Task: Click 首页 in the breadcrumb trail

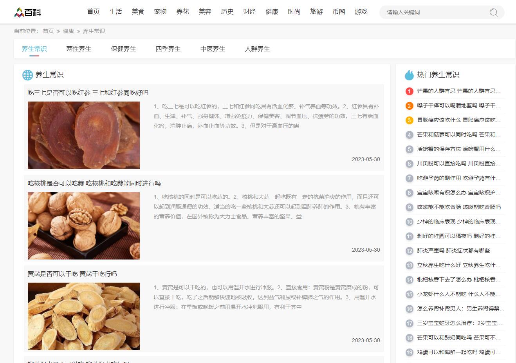Action: [x=48, y=31]
